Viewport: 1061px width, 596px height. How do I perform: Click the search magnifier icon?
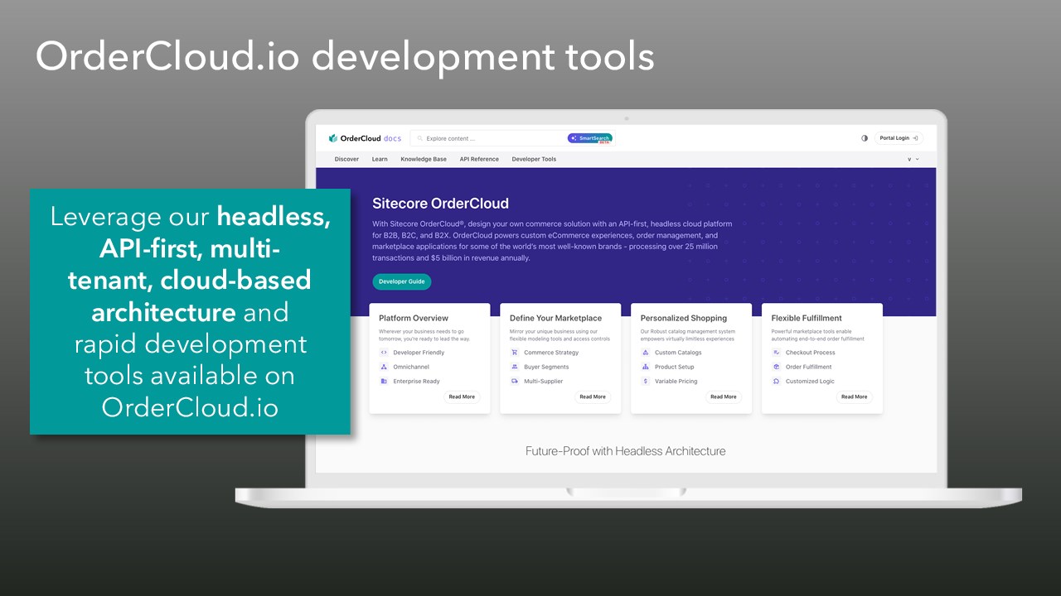[x=420, y=138]
